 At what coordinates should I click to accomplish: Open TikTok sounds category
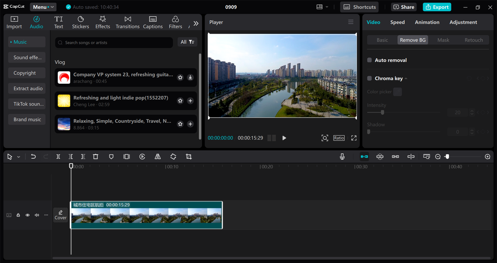point(27,104)
